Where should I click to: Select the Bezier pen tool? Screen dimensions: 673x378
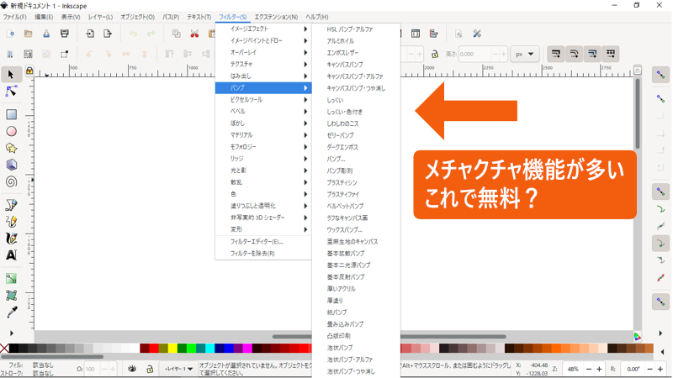pos(11,205)
